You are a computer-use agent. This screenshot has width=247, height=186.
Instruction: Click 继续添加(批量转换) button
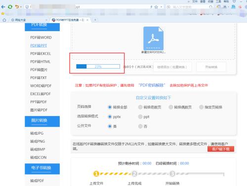(172, 67)
